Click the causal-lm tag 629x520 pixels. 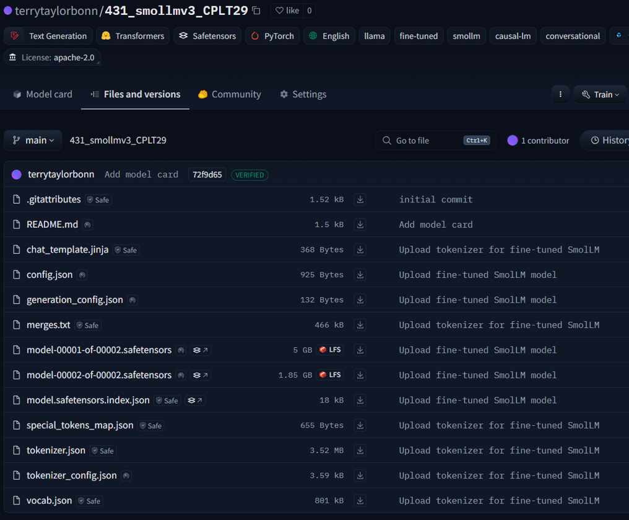(513, 36)
